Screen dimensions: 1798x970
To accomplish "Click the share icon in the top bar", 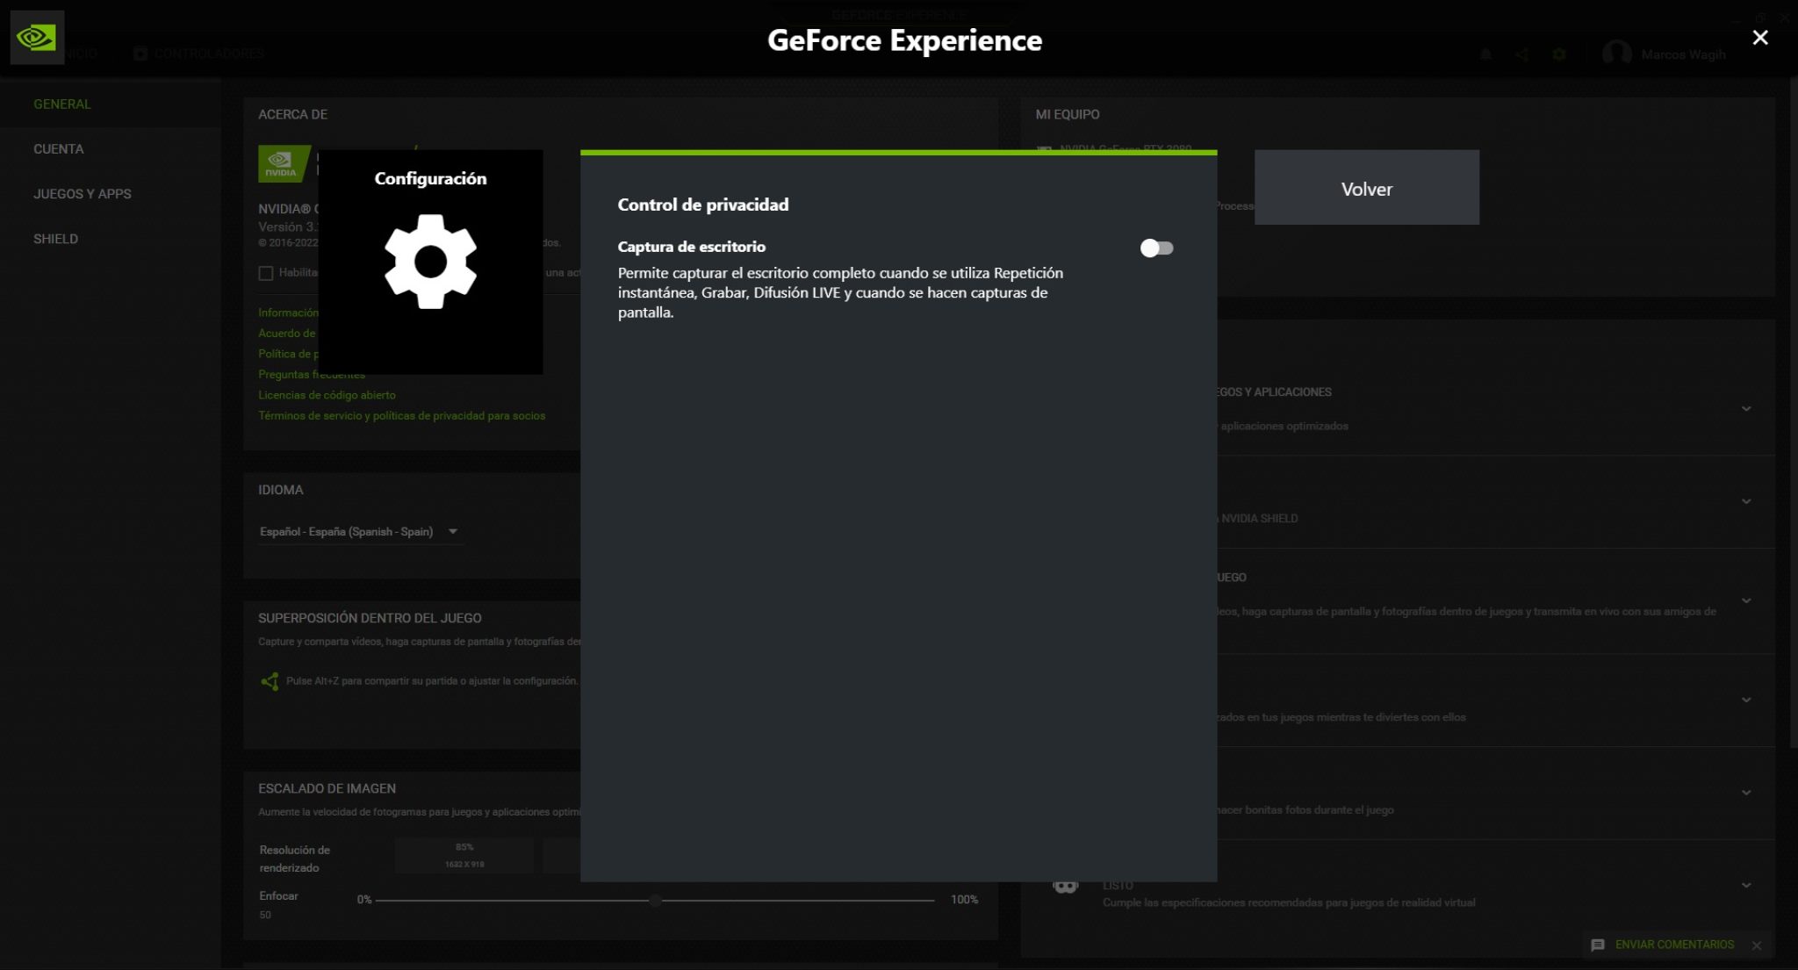I will 1523,54.
